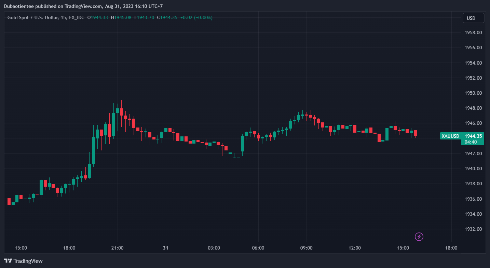Open the USD currency selector
Viewport: 490px width, 268px height.
pos(473,18)
